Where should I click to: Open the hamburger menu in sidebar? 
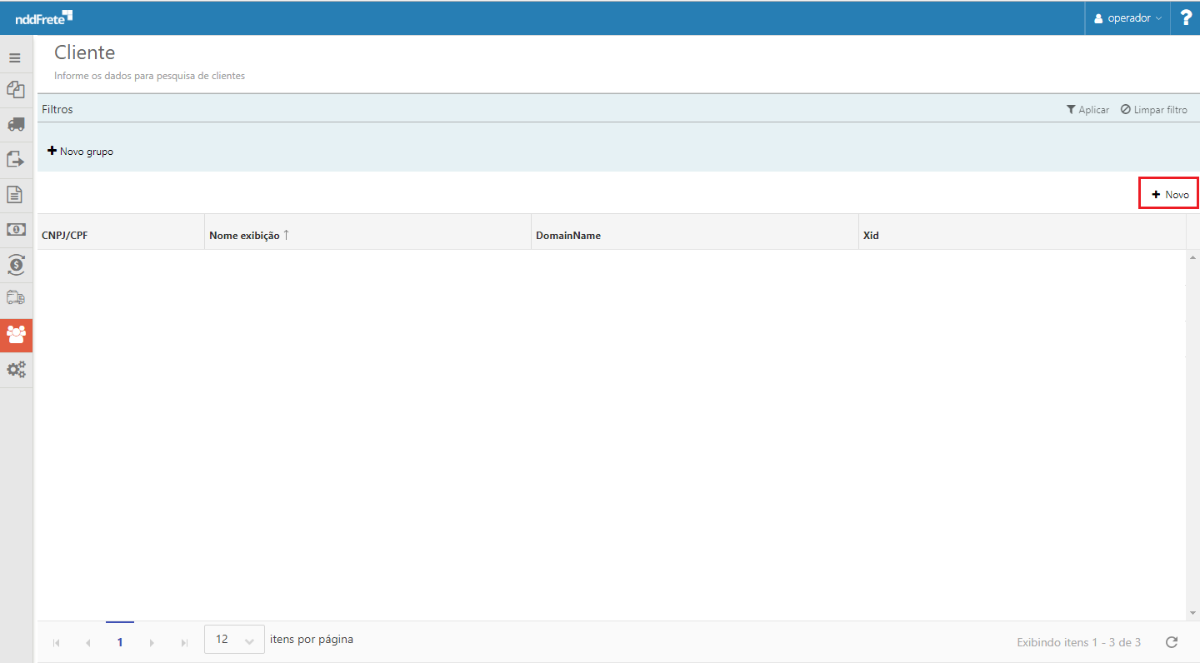pyautogui.click(x=15, y=58)
